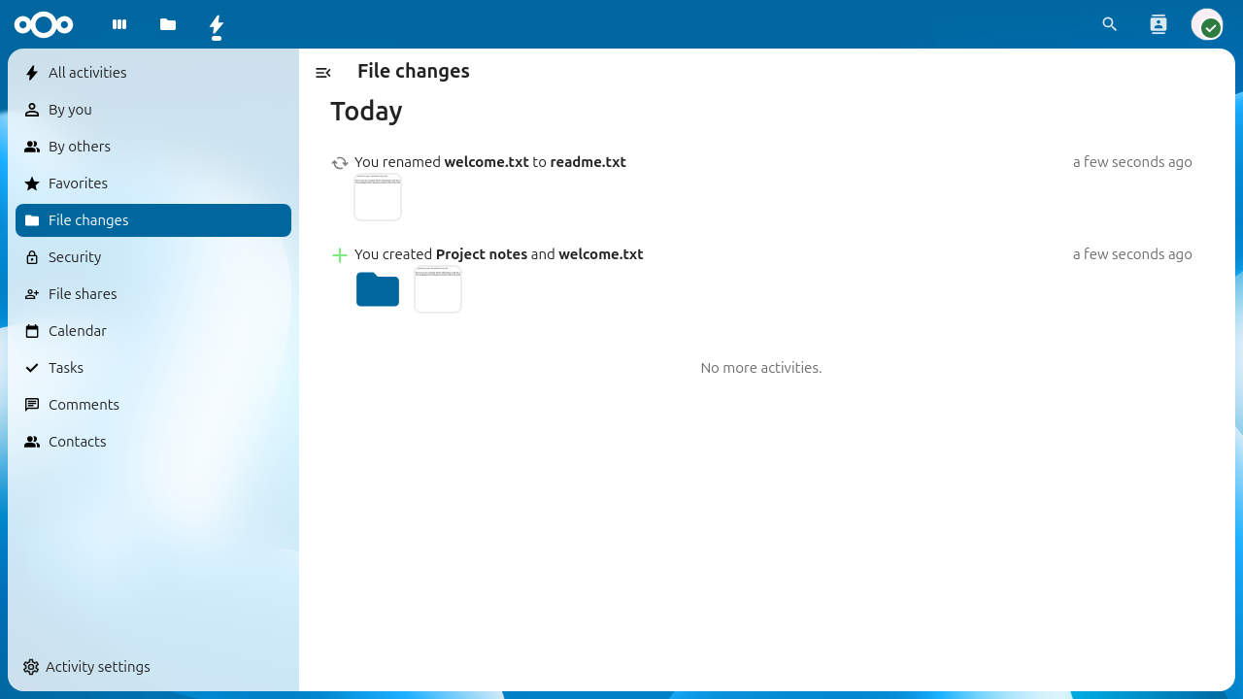The height and width of the screenshot is (699, 1243).
Task: View activities filtered By others
Action: click(79, 146)
